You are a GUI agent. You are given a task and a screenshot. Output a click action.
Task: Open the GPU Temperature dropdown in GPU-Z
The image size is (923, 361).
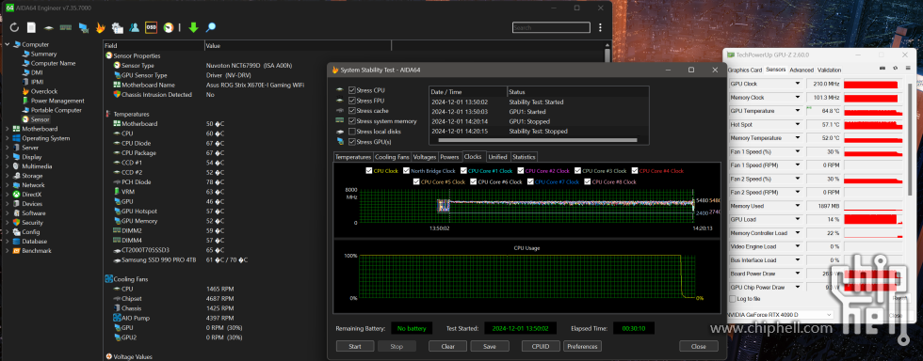click(799, 111)
